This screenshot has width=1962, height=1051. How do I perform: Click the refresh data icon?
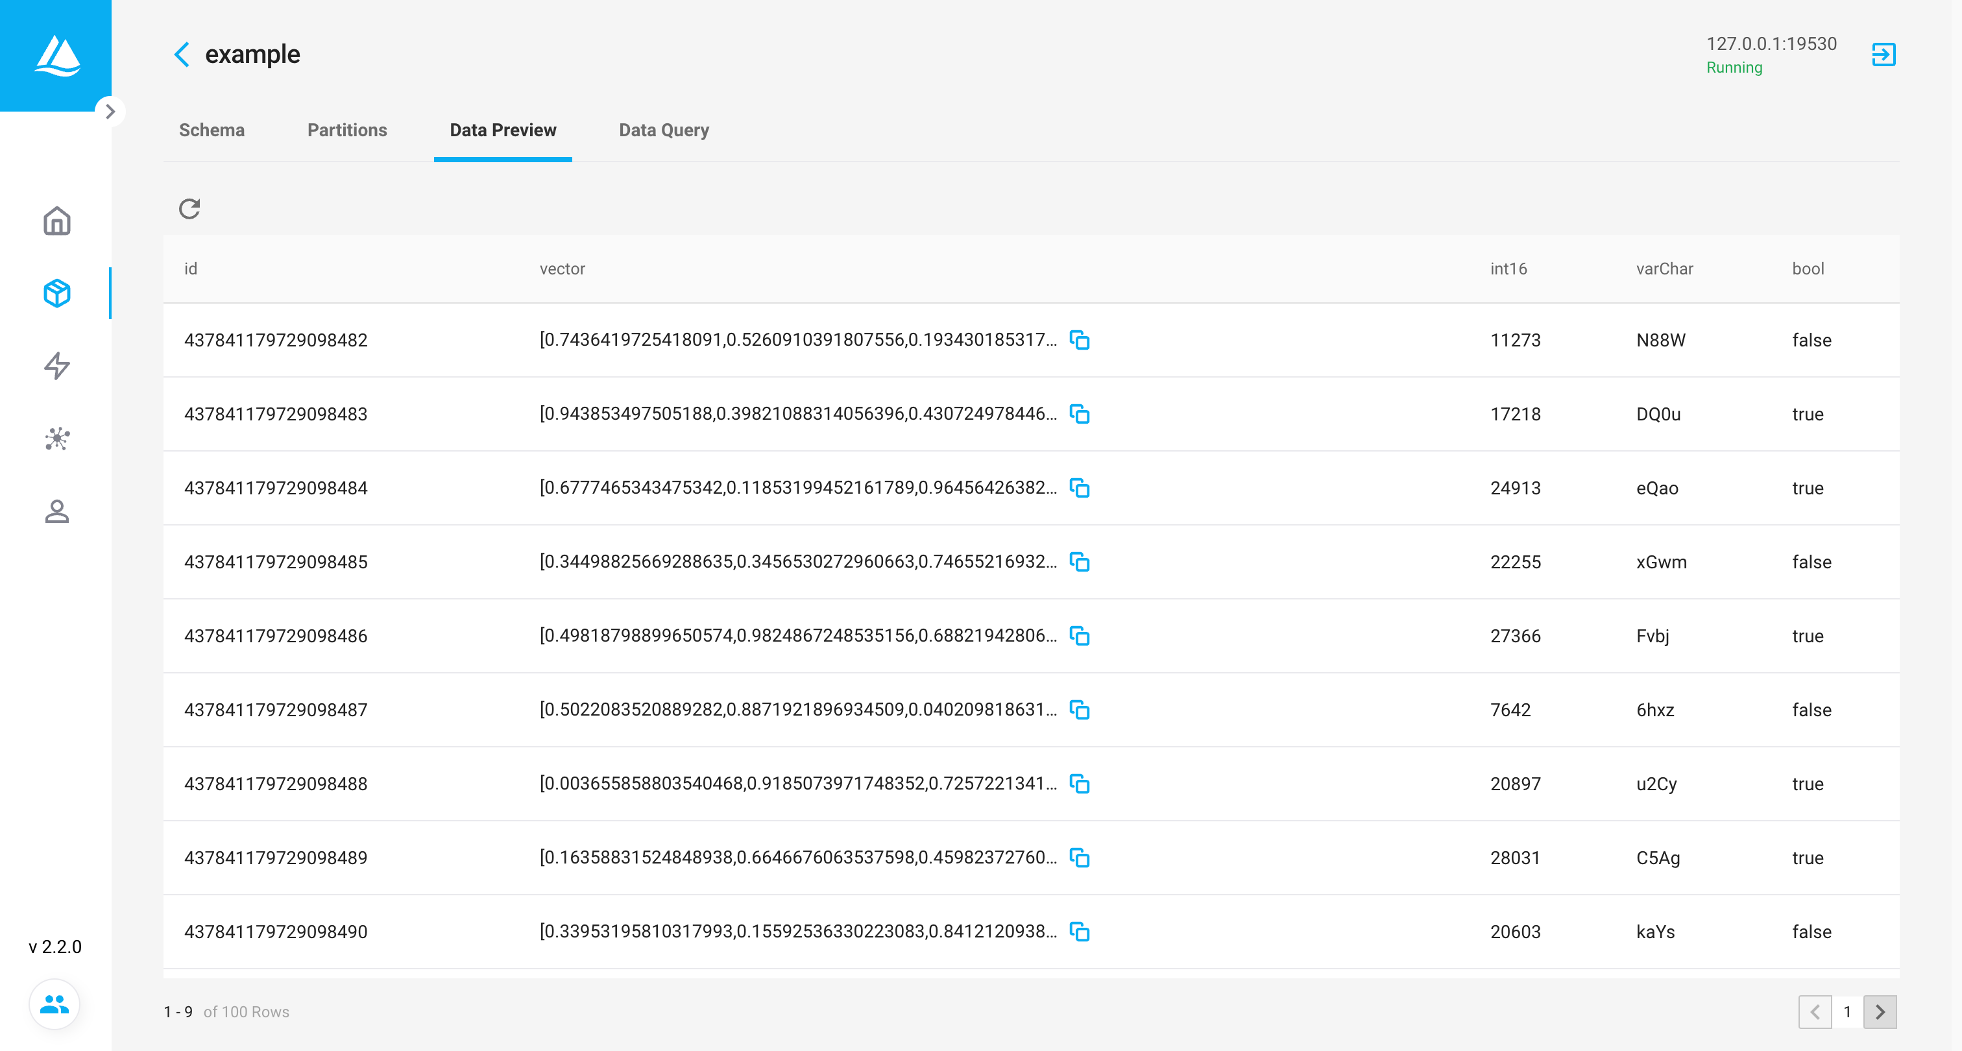pos(189,209)
